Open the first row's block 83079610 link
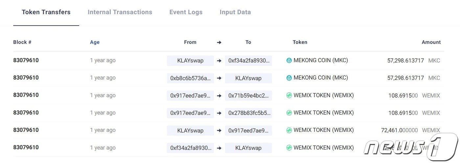The width and height of the screenshot is (460, 165). pyautogui.click(x=26, y=60)
